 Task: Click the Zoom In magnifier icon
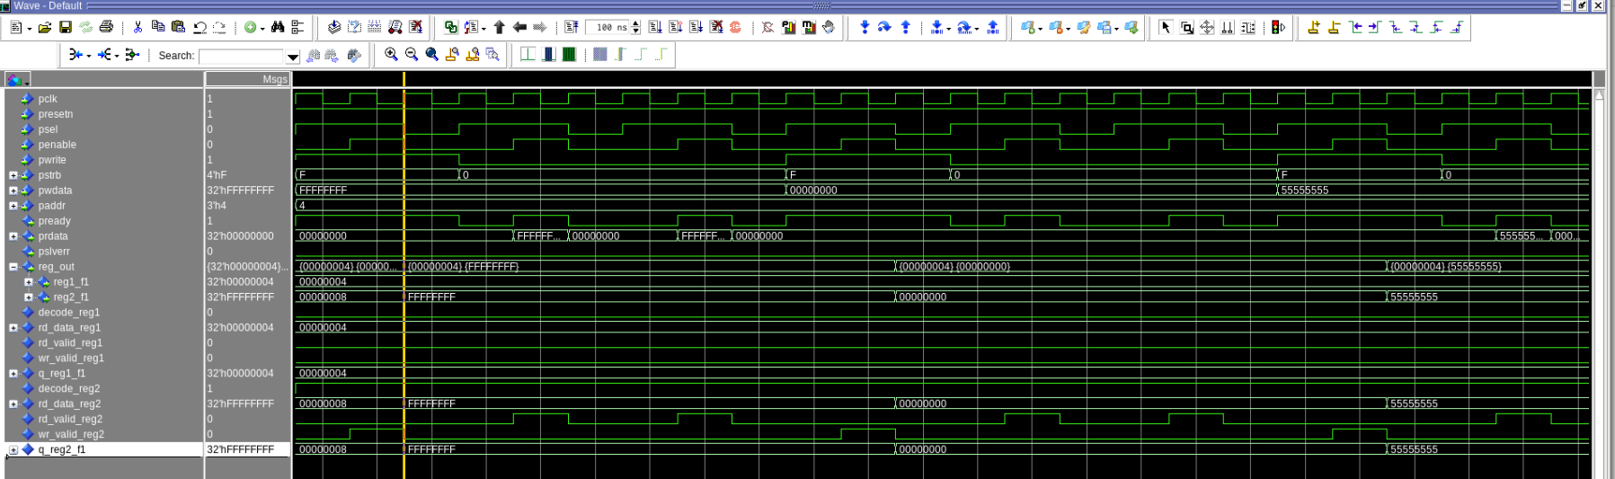click(x=391, y=55)
